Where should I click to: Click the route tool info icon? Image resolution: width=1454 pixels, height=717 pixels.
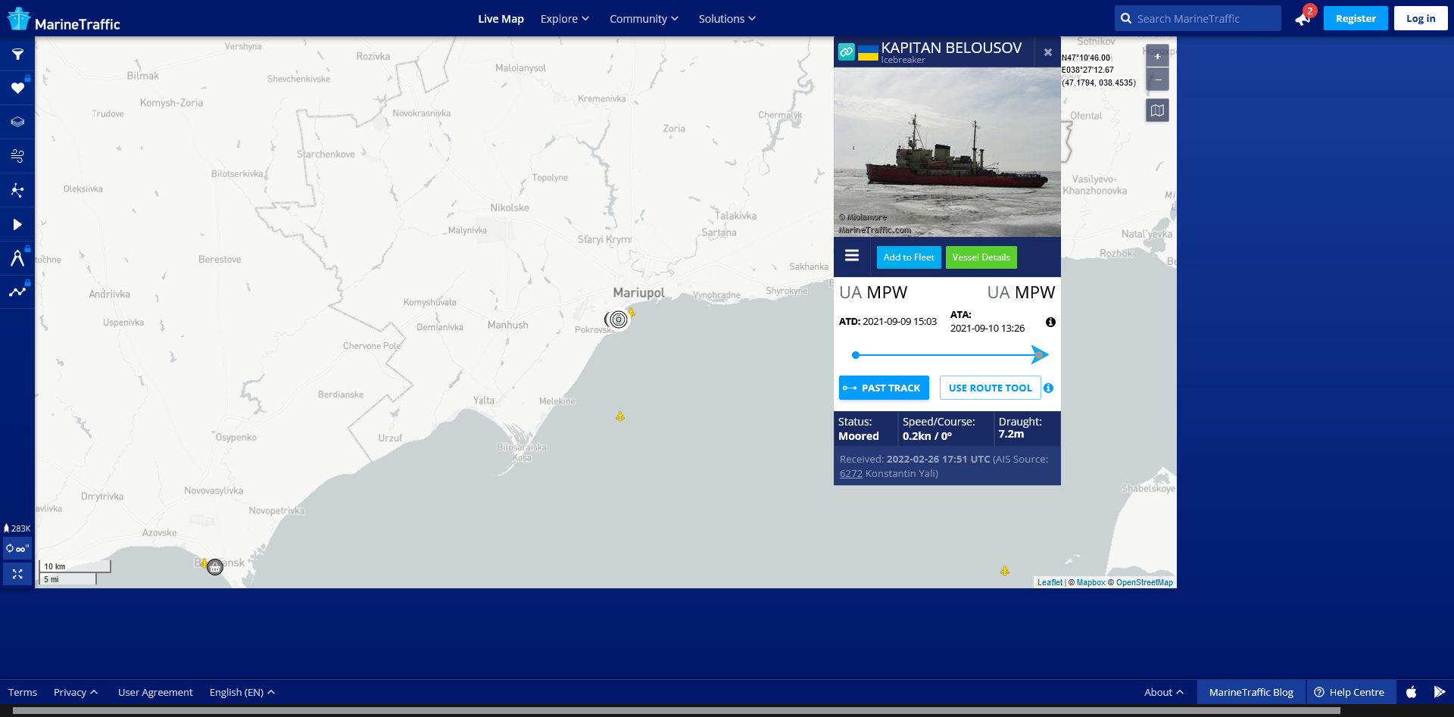point(1048,388)
